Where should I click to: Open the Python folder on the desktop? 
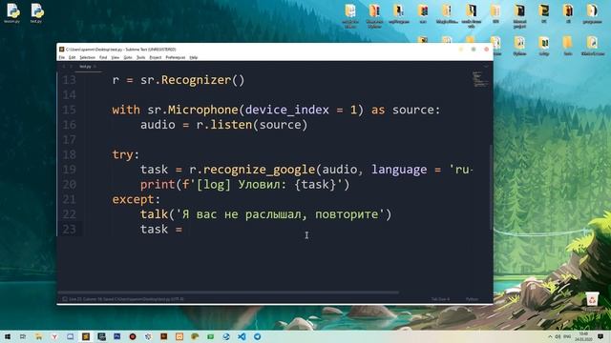pyautogui.click(x=519, y=46)
